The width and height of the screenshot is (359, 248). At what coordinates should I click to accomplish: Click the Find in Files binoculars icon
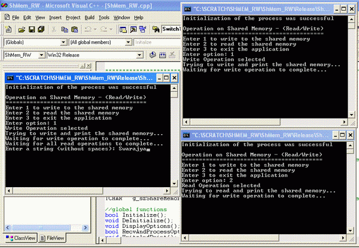click(x=156, y=29)
